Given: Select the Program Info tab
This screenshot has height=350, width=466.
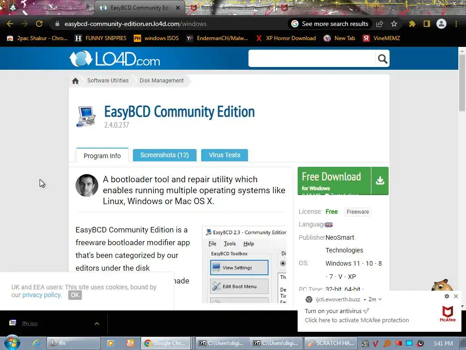Looking at the screenshot, I should [102, 156].
